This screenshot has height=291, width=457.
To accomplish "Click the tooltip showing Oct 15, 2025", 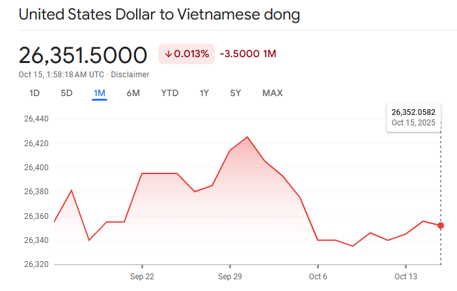I will 413,117.
